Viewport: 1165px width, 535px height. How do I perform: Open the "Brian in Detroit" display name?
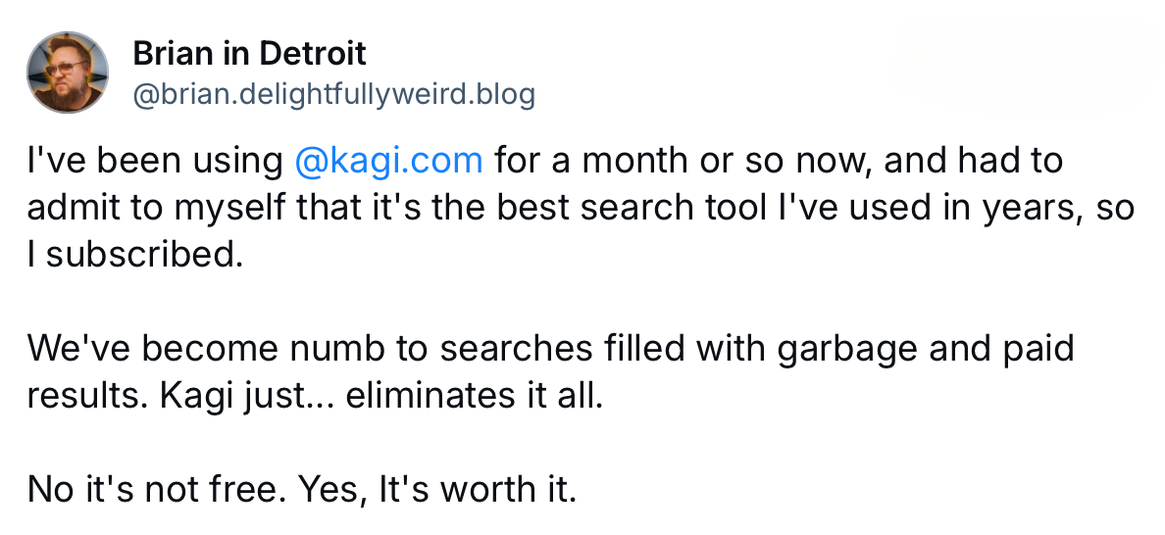249,53
